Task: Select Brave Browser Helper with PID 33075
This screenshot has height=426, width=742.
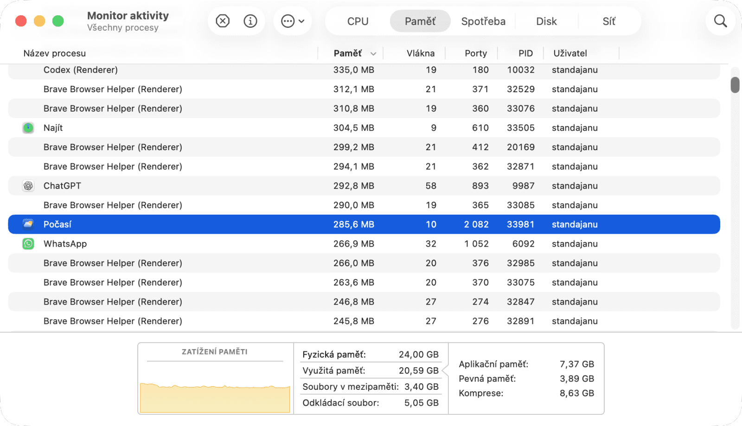Action: (364, 282)
